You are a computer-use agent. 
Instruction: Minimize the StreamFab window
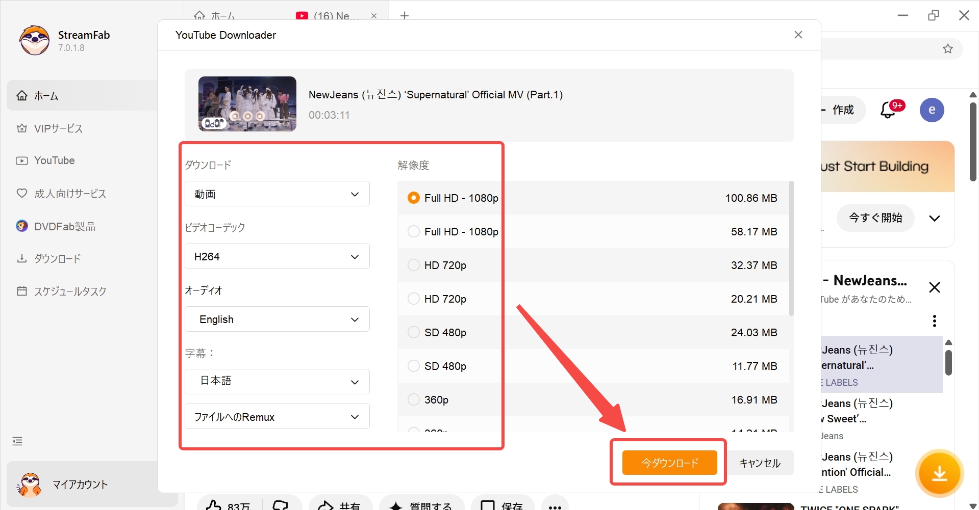pyautogui.click(x=903, y=16)
